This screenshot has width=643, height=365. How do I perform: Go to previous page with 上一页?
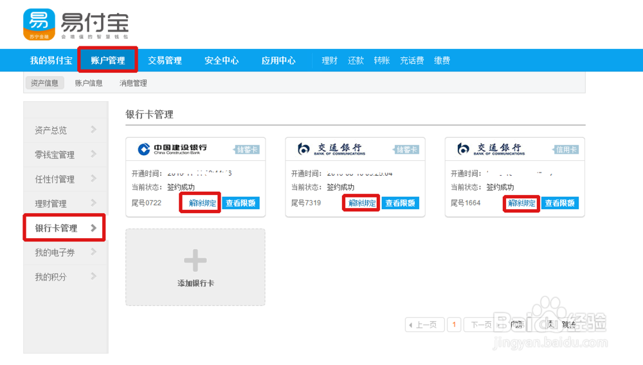425,324
